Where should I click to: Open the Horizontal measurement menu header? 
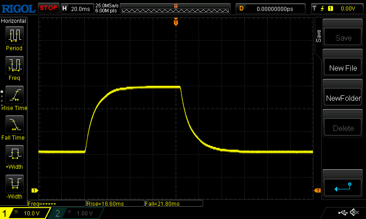click(14, 21)
